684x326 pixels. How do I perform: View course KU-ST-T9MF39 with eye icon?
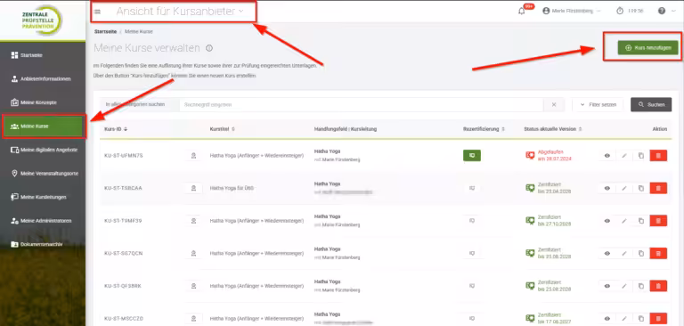607,221
